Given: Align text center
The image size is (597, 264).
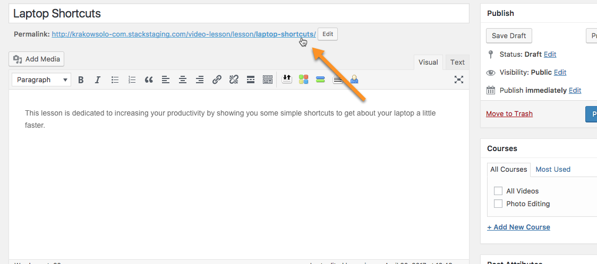Looking at the screenshot, I should (x=183, y=80).
